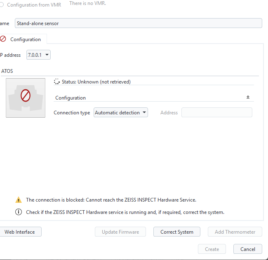Click the Create button
Image resolution: width=268 pixels, height=260 pixels.
212,249
